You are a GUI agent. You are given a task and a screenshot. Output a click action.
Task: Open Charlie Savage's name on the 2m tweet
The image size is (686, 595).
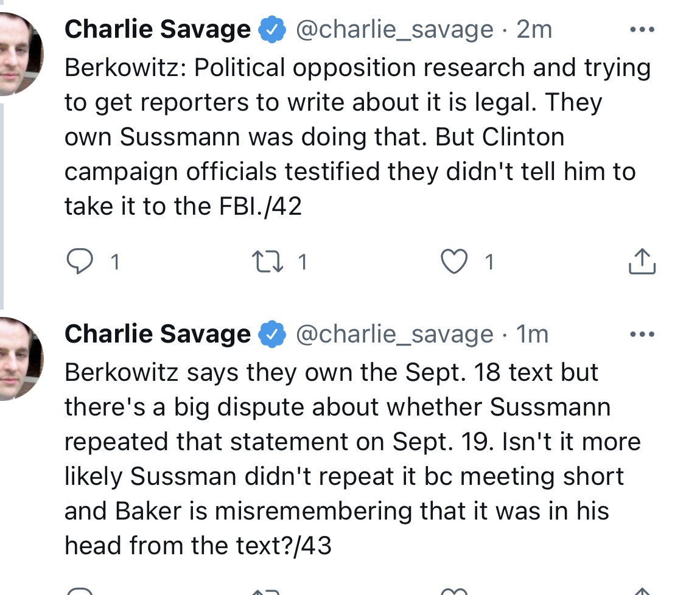157,29
